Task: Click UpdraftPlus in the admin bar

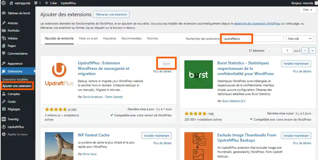Action: (x=68, y=3)
